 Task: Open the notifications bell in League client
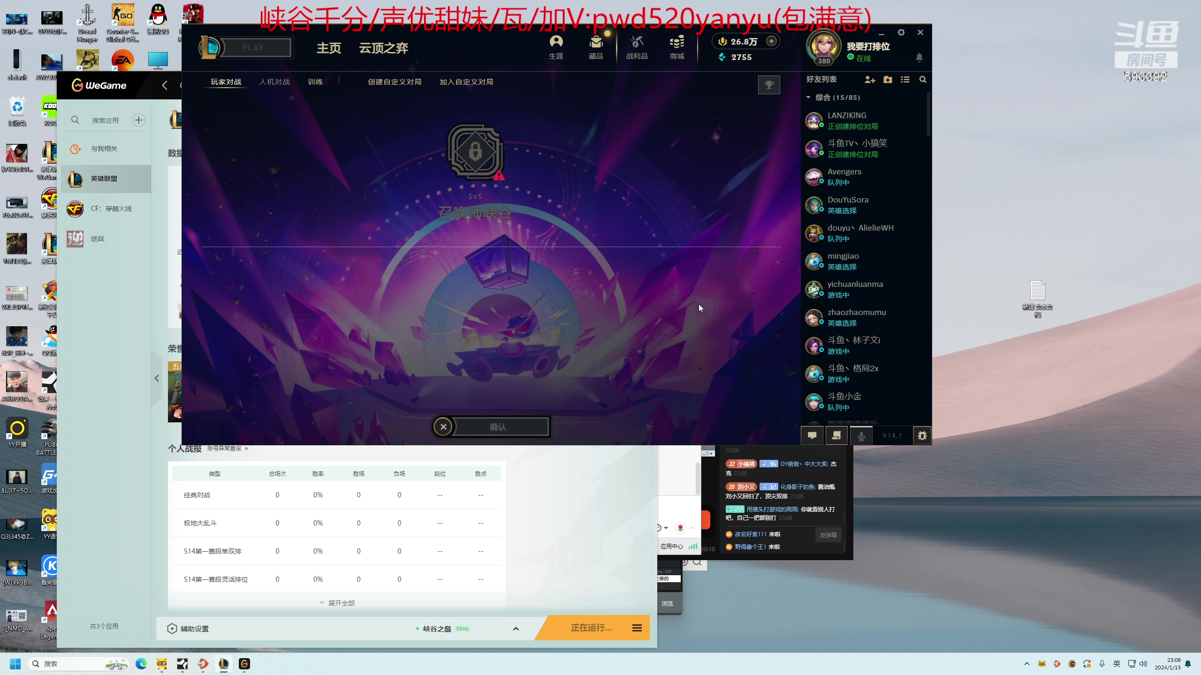(x=919, y=57)
